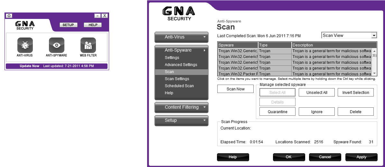Viewport: 385px width, 167px height.
Task: Open Help item in Anti-Spyware sidebar
Action: tap(169, 93)
